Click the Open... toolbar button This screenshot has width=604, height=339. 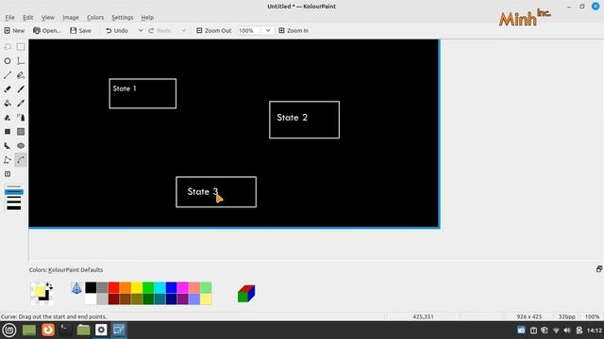[46, 30]
